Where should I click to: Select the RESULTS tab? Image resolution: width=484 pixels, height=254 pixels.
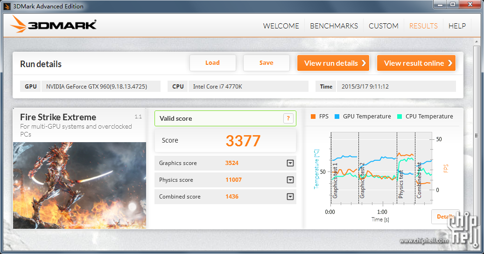[423, 26]
